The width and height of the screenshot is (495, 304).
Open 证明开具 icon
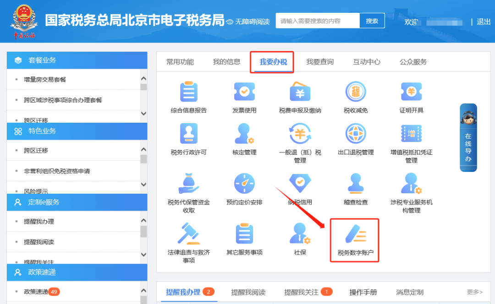tap(411, 92)
